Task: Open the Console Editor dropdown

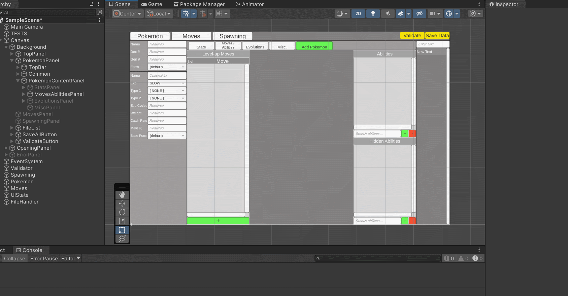Action: tap(70, 258)
